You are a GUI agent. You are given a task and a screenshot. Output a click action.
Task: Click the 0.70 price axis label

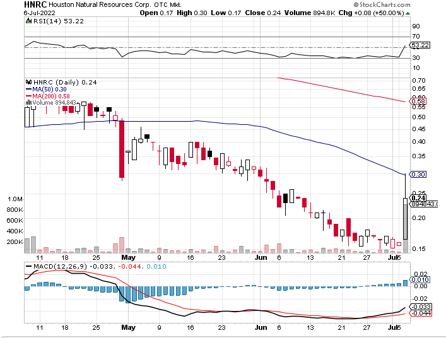419,81
